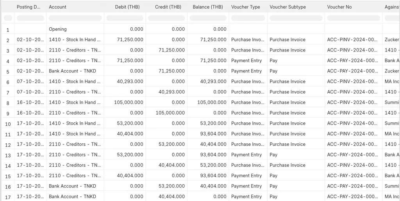Select the 105,000.000 debit in row 8
The height and width of the screenshot is (201, 400).
pos(129,102)
